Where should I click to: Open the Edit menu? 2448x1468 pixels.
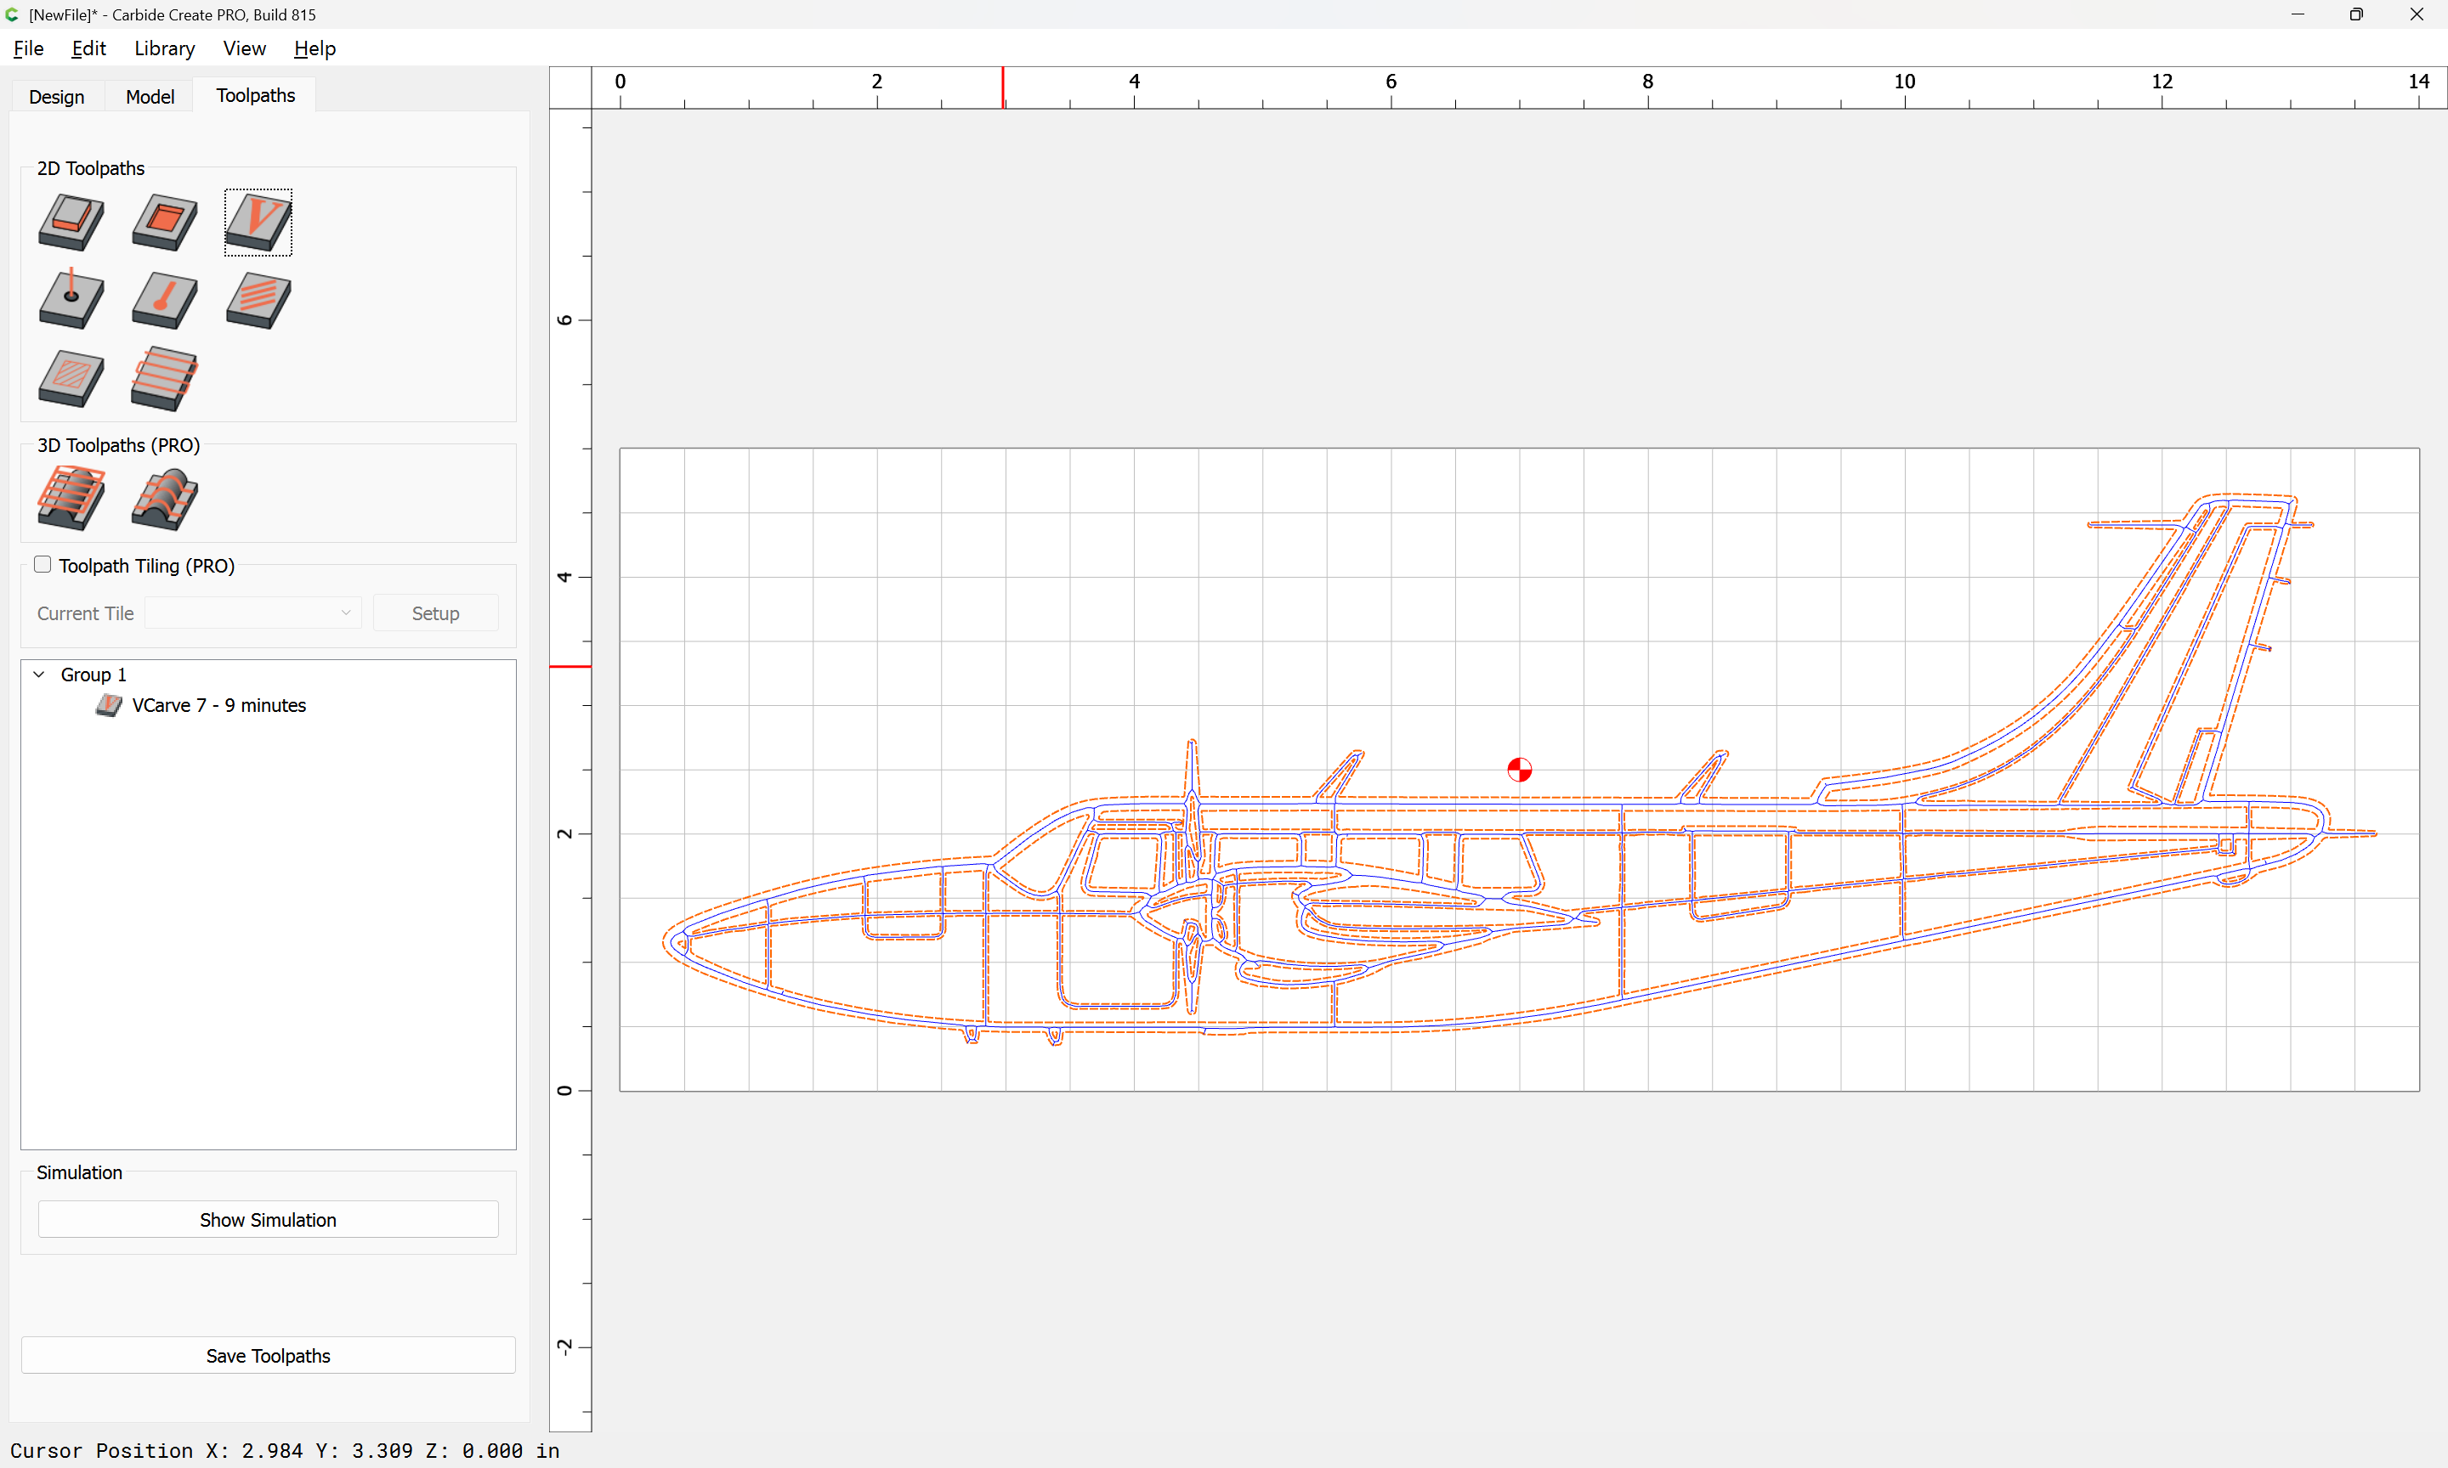(89, 48)
